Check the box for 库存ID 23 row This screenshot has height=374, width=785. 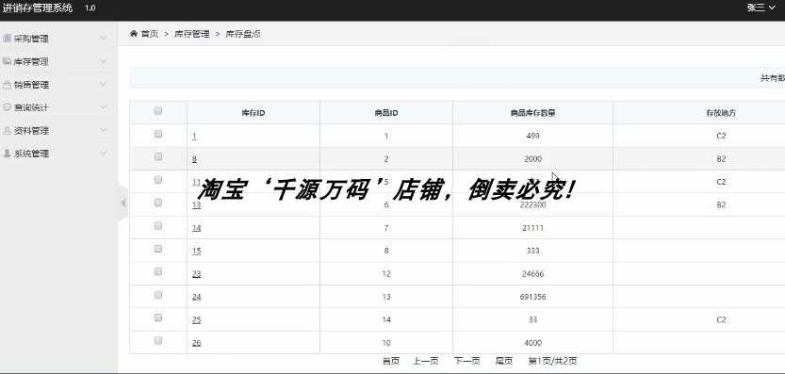tap(158, 272)
